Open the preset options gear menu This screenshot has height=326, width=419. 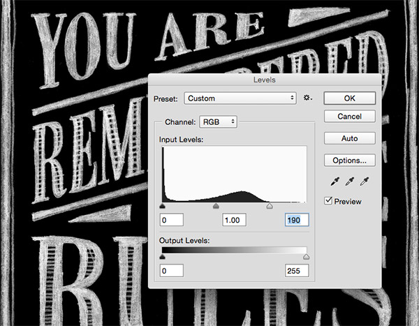pos(309,98)
